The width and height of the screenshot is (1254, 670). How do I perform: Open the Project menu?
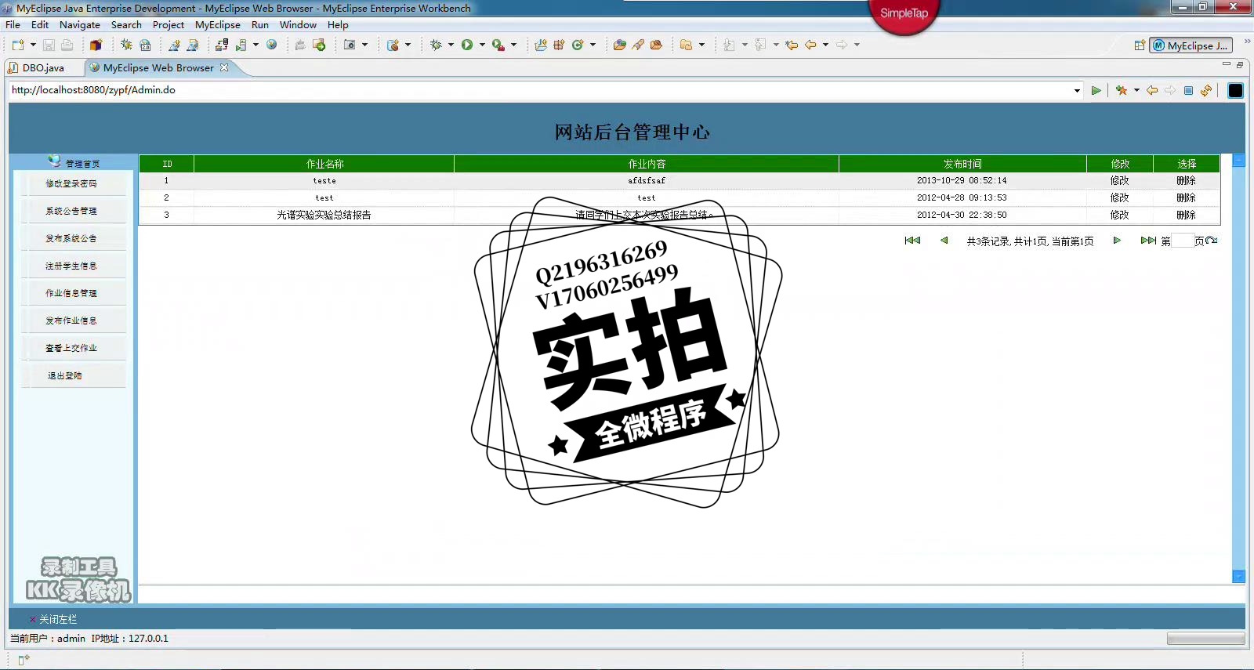point(169,24)
